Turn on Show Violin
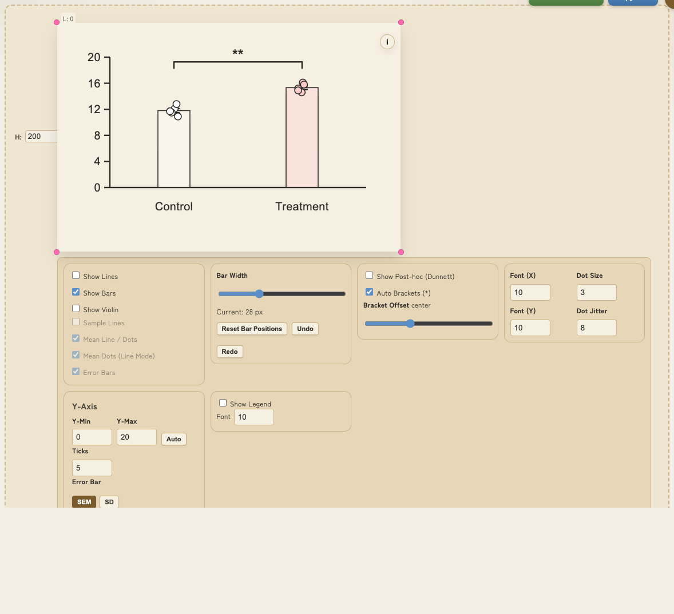674x614 pixels. pyautogui.click(x=76, y=309)
